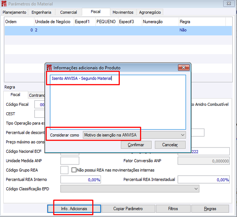This screenshot has width=237, height=217.
Task: Click the Unidade de Negócio column header
Action: [54, 22]
